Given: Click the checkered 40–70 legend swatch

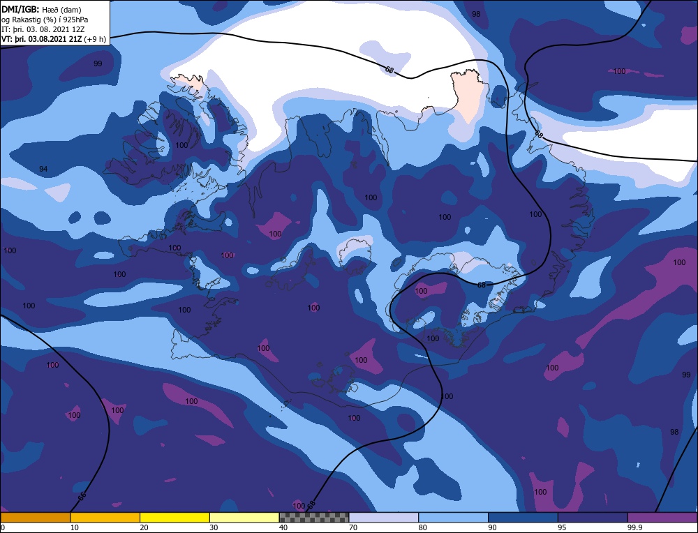Looking at the screenshot, I should tap(314, 518).
